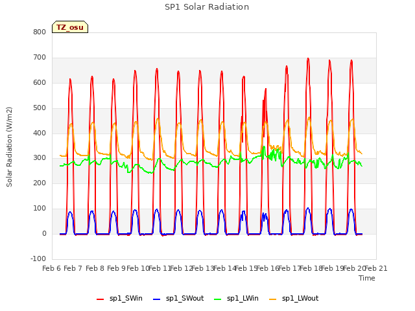Click the TZ_osu annotation box
415x311 pixels.
(70, 27)
